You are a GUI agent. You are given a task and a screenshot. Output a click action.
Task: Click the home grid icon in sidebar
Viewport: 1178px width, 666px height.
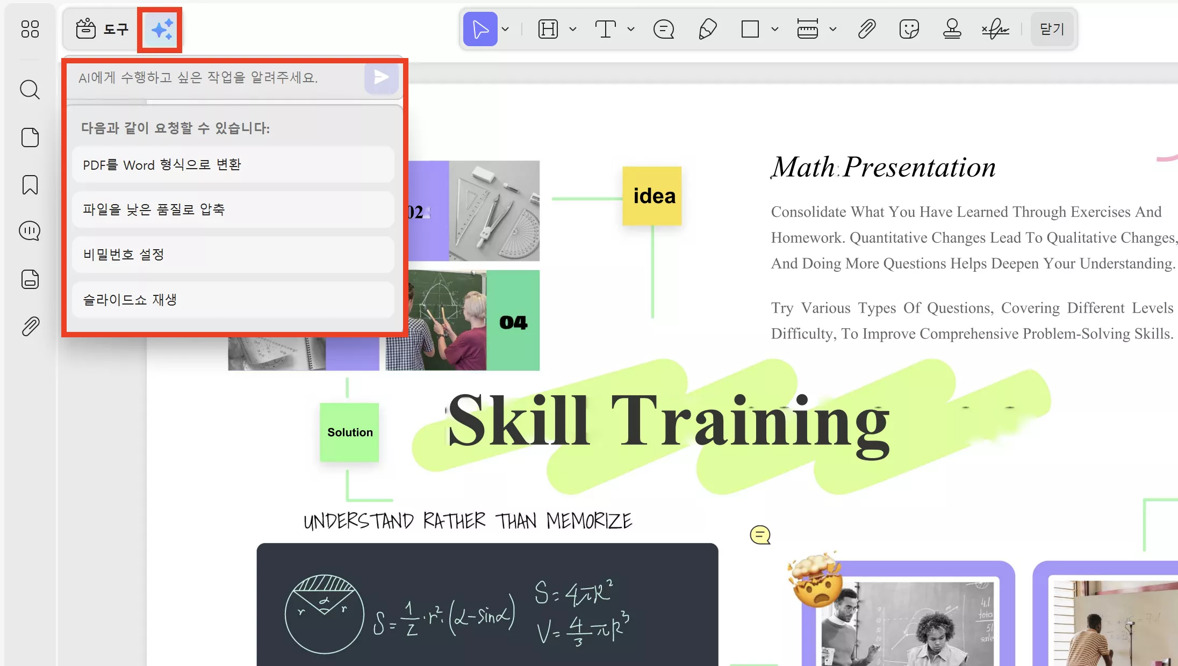(x=30, y=29)
